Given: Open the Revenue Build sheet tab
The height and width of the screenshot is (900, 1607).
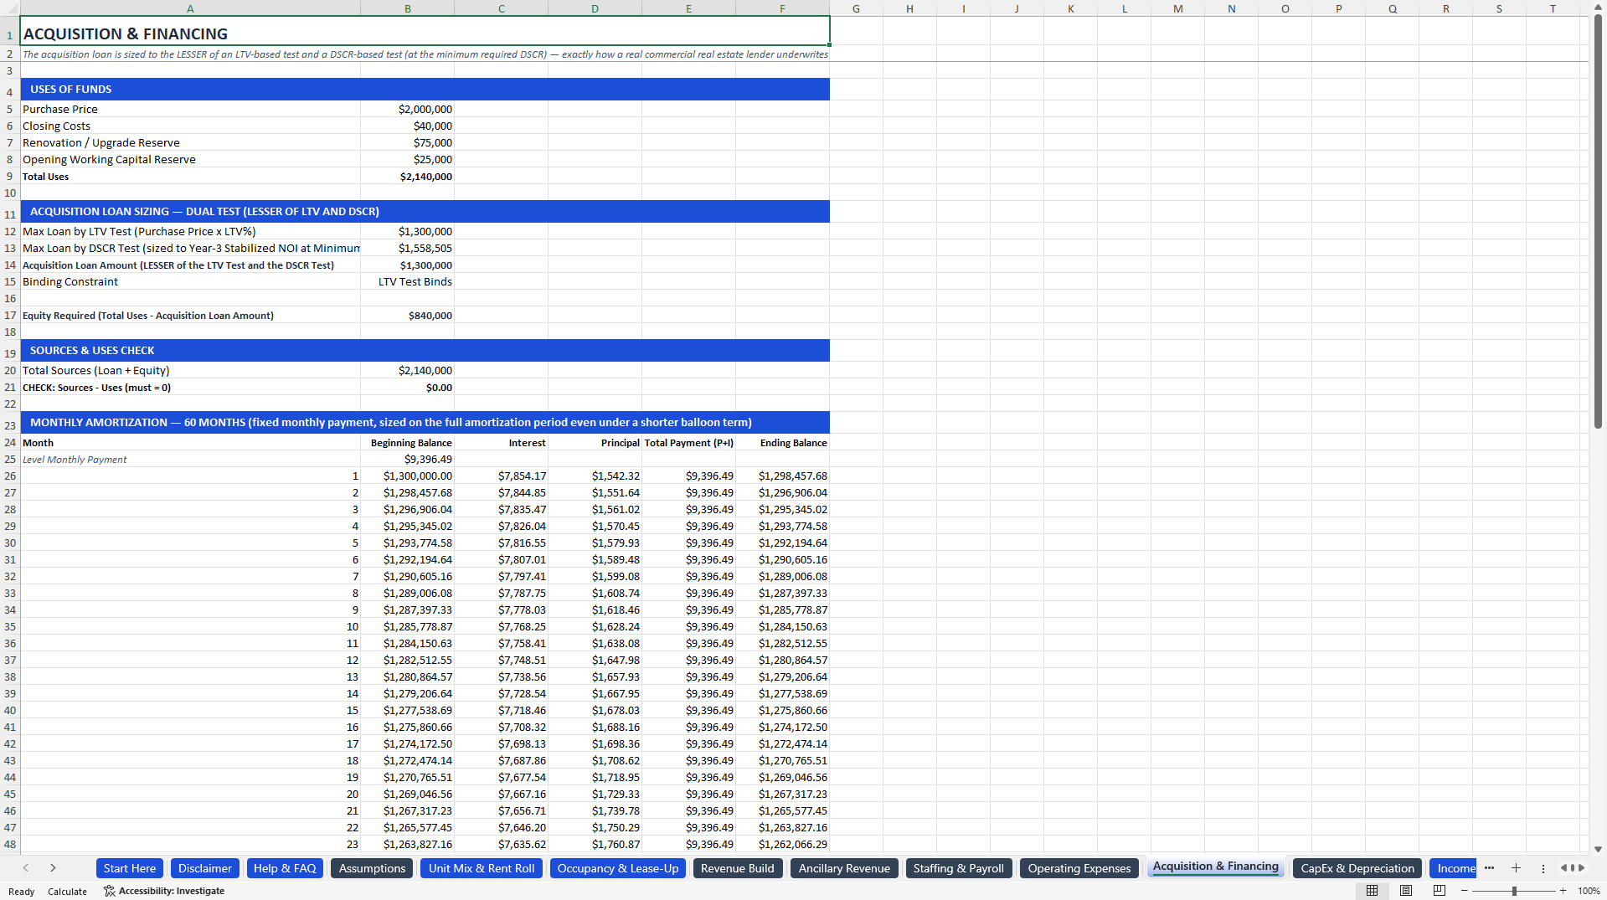Looking at the screenshot, I should pyautogui.click(x=738, y=868).
